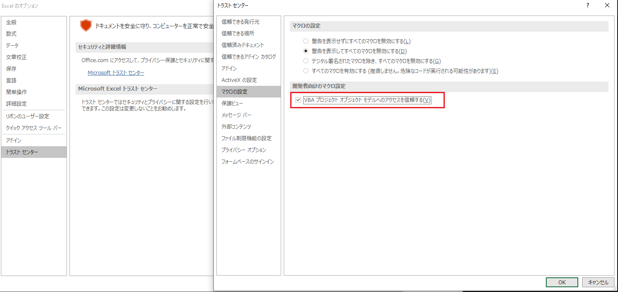Select 数式 in Excel options
The width and height of the screenshot is (618, 292).
pos(34,34)
